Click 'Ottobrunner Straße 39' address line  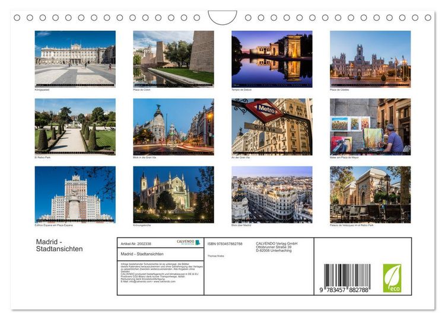274,247
